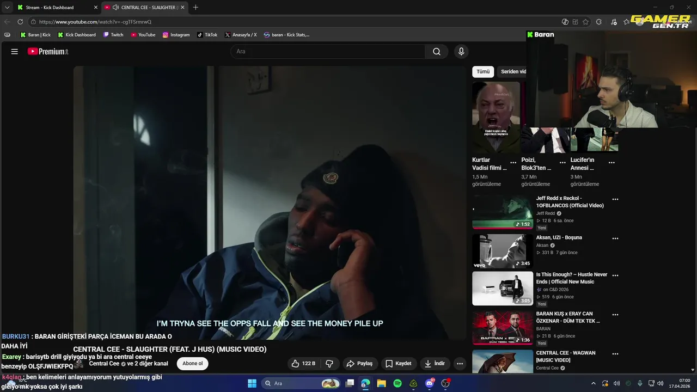Go back with browser back arrow
The image size is (697, 392).
[x=7, y=22]
